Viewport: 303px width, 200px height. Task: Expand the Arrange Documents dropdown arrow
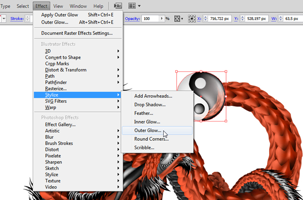[x=139, y=6]
